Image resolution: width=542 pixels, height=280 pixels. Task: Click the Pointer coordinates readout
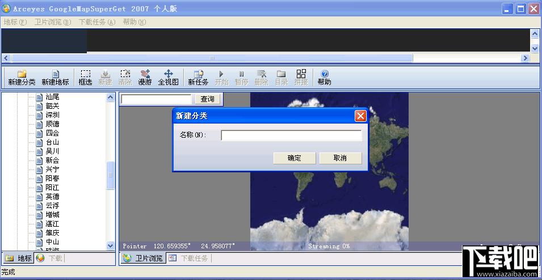[x=179, y=246]
